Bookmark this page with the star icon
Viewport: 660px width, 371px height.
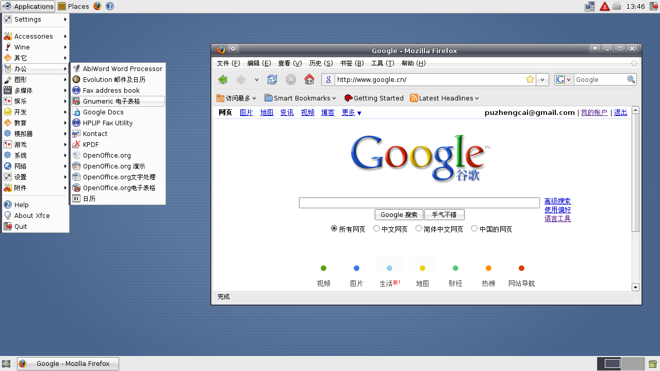coord(530,79)
